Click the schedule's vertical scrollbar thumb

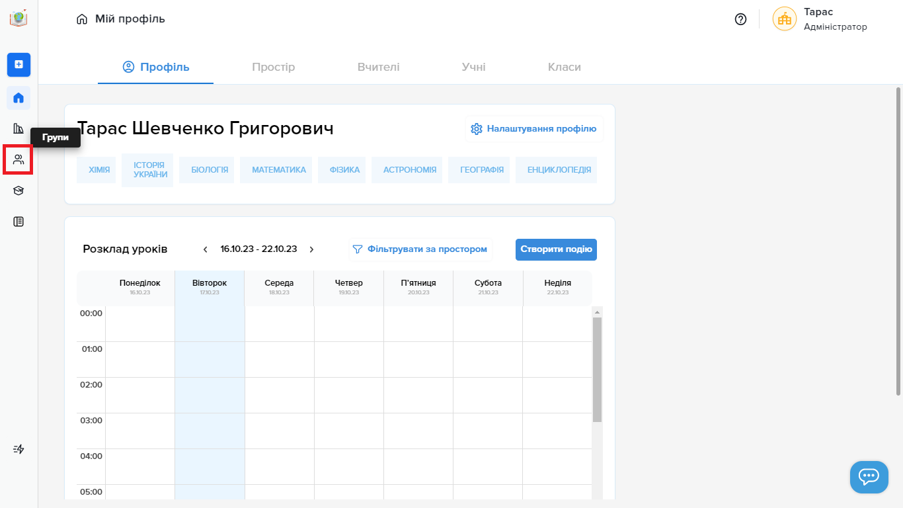pyautogui.click(x=597, y=369)
